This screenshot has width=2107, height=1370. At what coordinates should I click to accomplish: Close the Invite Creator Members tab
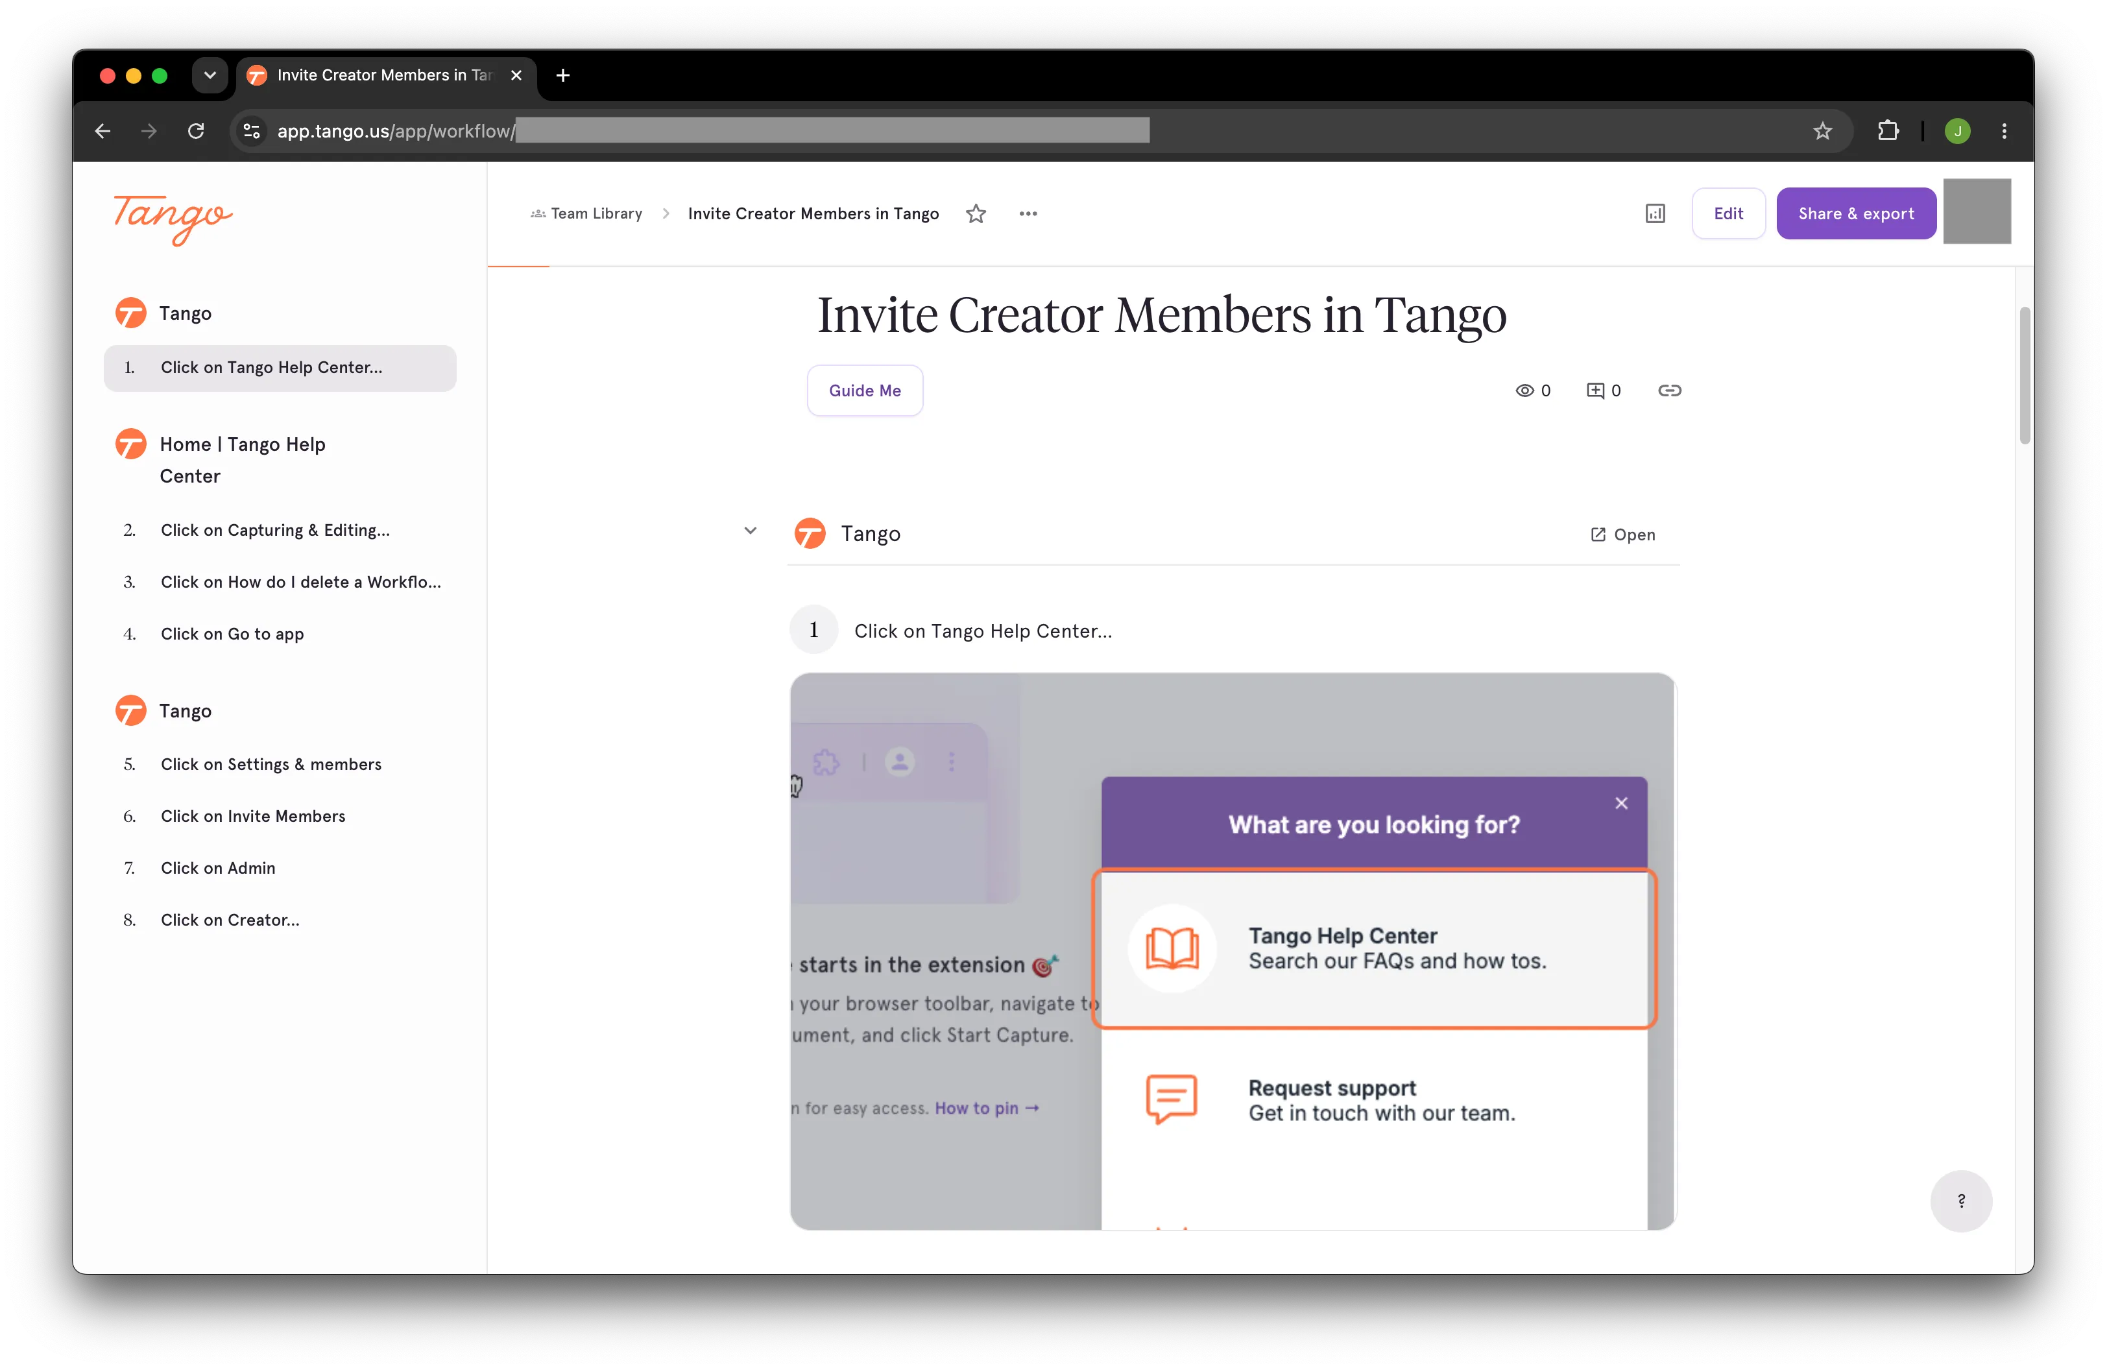[516, 75]
